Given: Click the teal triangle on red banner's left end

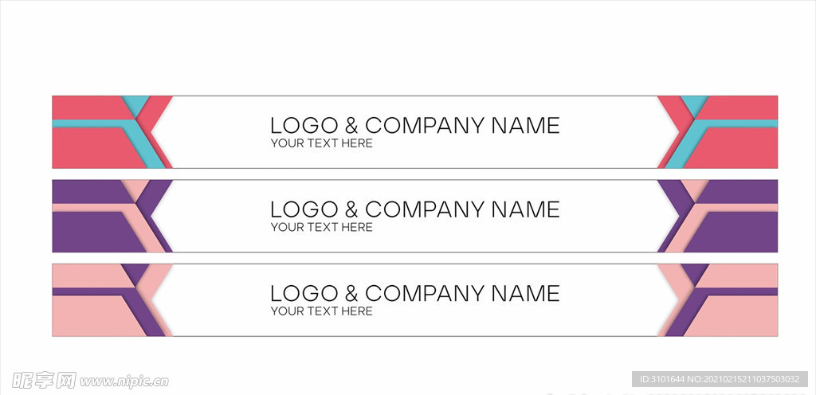Looking at the screenshot, I should coord(135,104).
